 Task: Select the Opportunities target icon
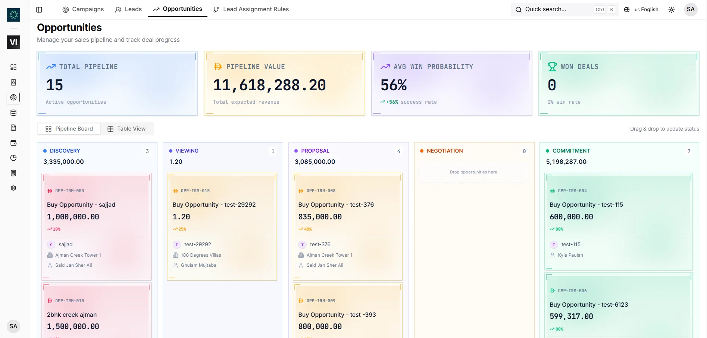[13, 97]
